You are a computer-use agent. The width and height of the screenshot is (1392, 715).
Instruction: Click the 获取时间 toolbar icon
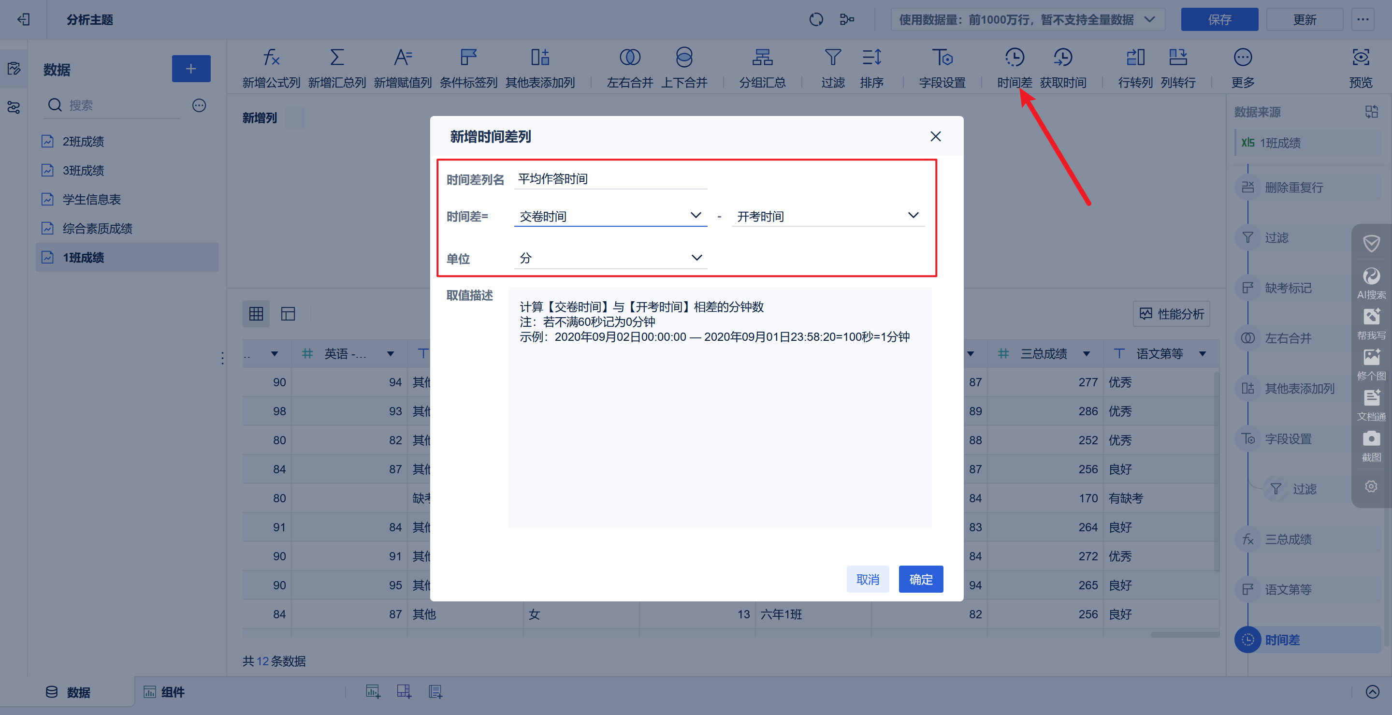(x=1063, y=67)
